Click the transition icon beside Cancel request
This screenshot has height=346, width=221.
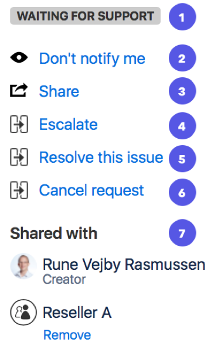point(19,190)
